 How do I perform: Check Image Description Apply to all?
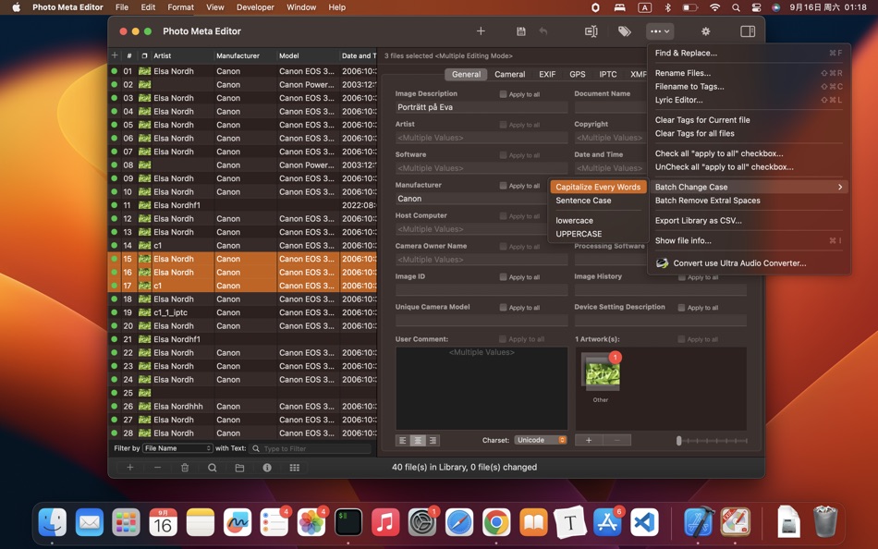(x=503, y=94)
